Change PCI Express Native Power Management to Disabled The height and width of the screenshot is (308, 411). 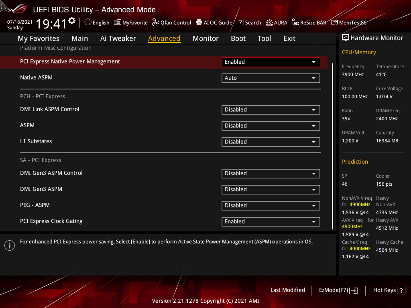pos(271,62)
